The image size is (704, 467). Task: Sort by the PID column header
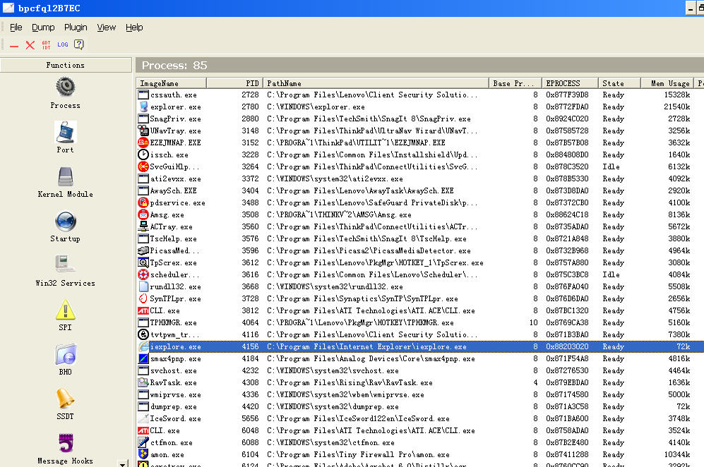point(234,83)
